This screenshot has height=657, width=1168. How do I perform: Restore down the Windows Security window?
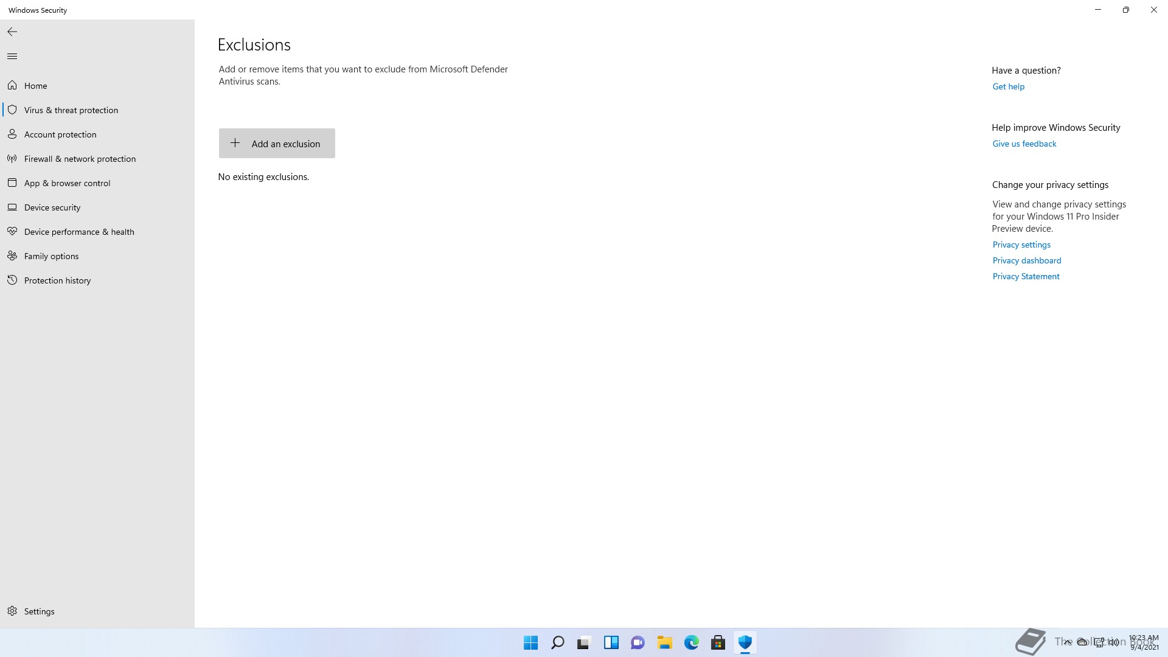[x=1126, y=10]
